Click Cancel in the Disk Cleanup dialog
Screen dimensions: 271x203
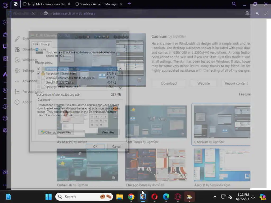(117, 146)
